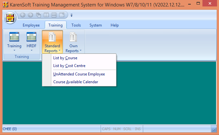Click the CHEE (0) status bar text

[10, 129]
